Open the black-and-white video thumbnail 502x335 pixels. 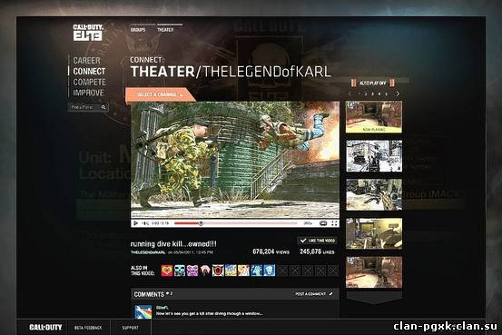374,155
